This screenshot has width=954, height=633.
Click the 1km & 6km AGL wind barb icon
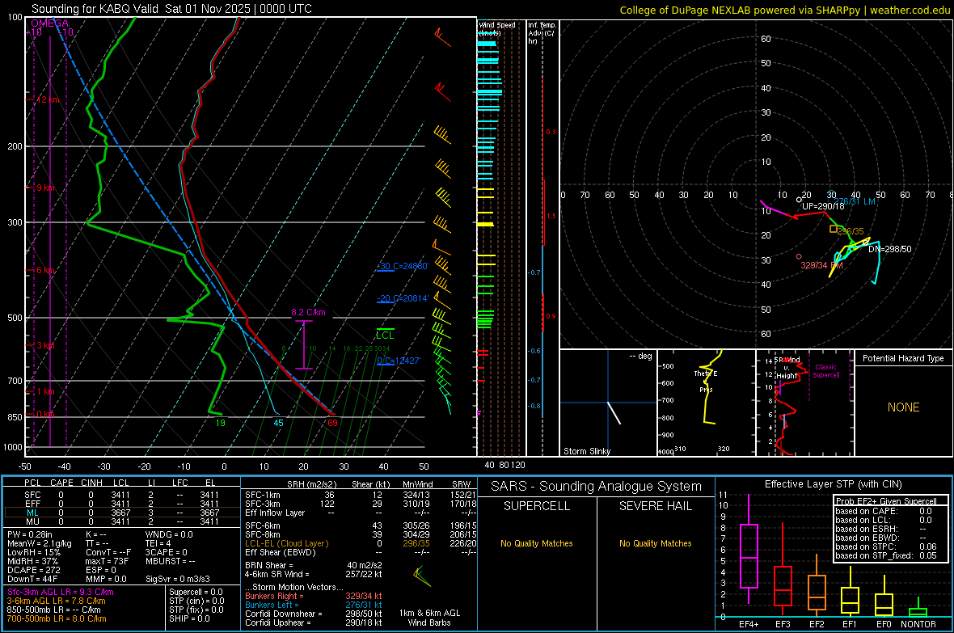tap(422, 576)
